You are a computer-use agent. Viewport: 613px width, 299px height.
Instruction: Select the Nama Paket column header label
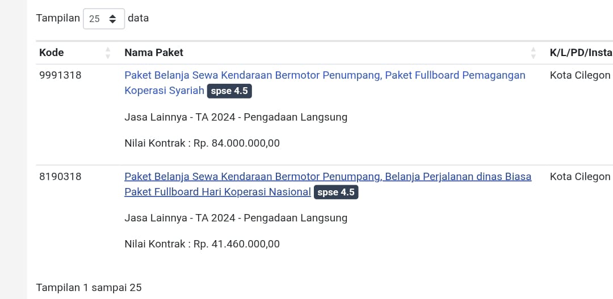[154, 53]
